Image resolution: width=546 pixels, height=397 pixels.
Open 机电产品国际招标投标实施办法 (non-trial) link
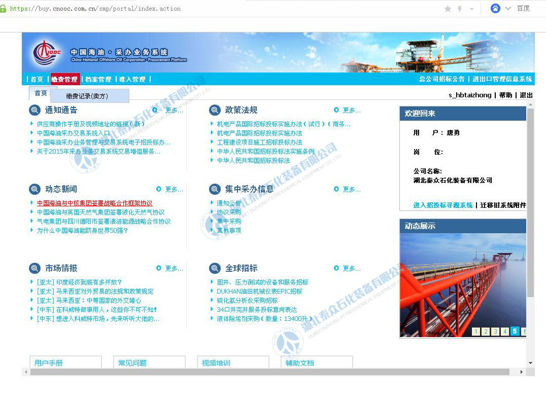pyautogui.click(x=259, y=133)
